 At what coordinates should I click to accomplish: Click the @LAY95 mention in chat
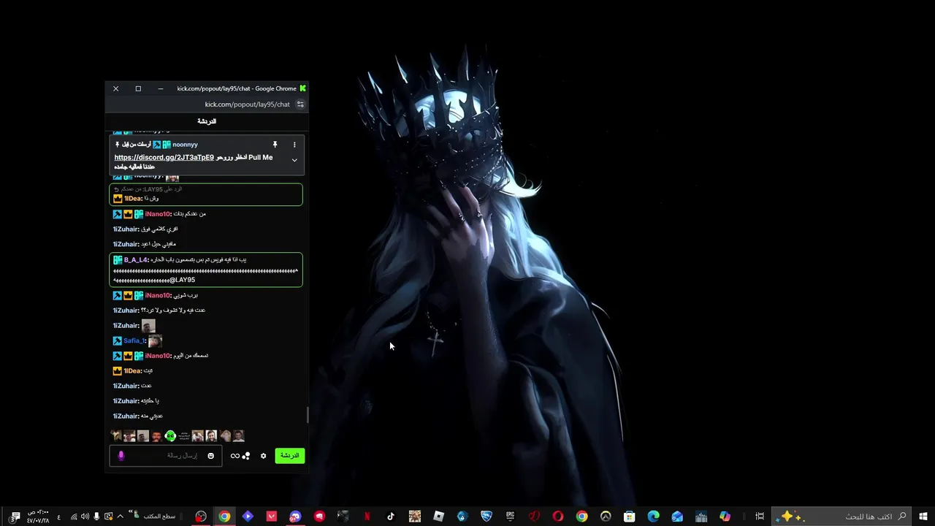pos(182,280)
